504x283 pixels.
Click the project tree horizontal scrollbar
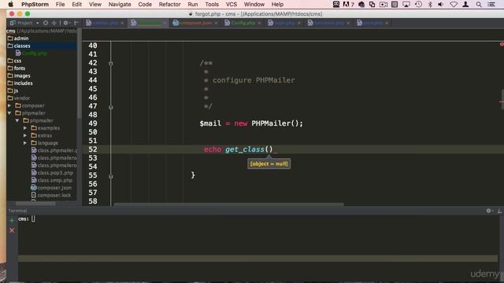(35, 204)
